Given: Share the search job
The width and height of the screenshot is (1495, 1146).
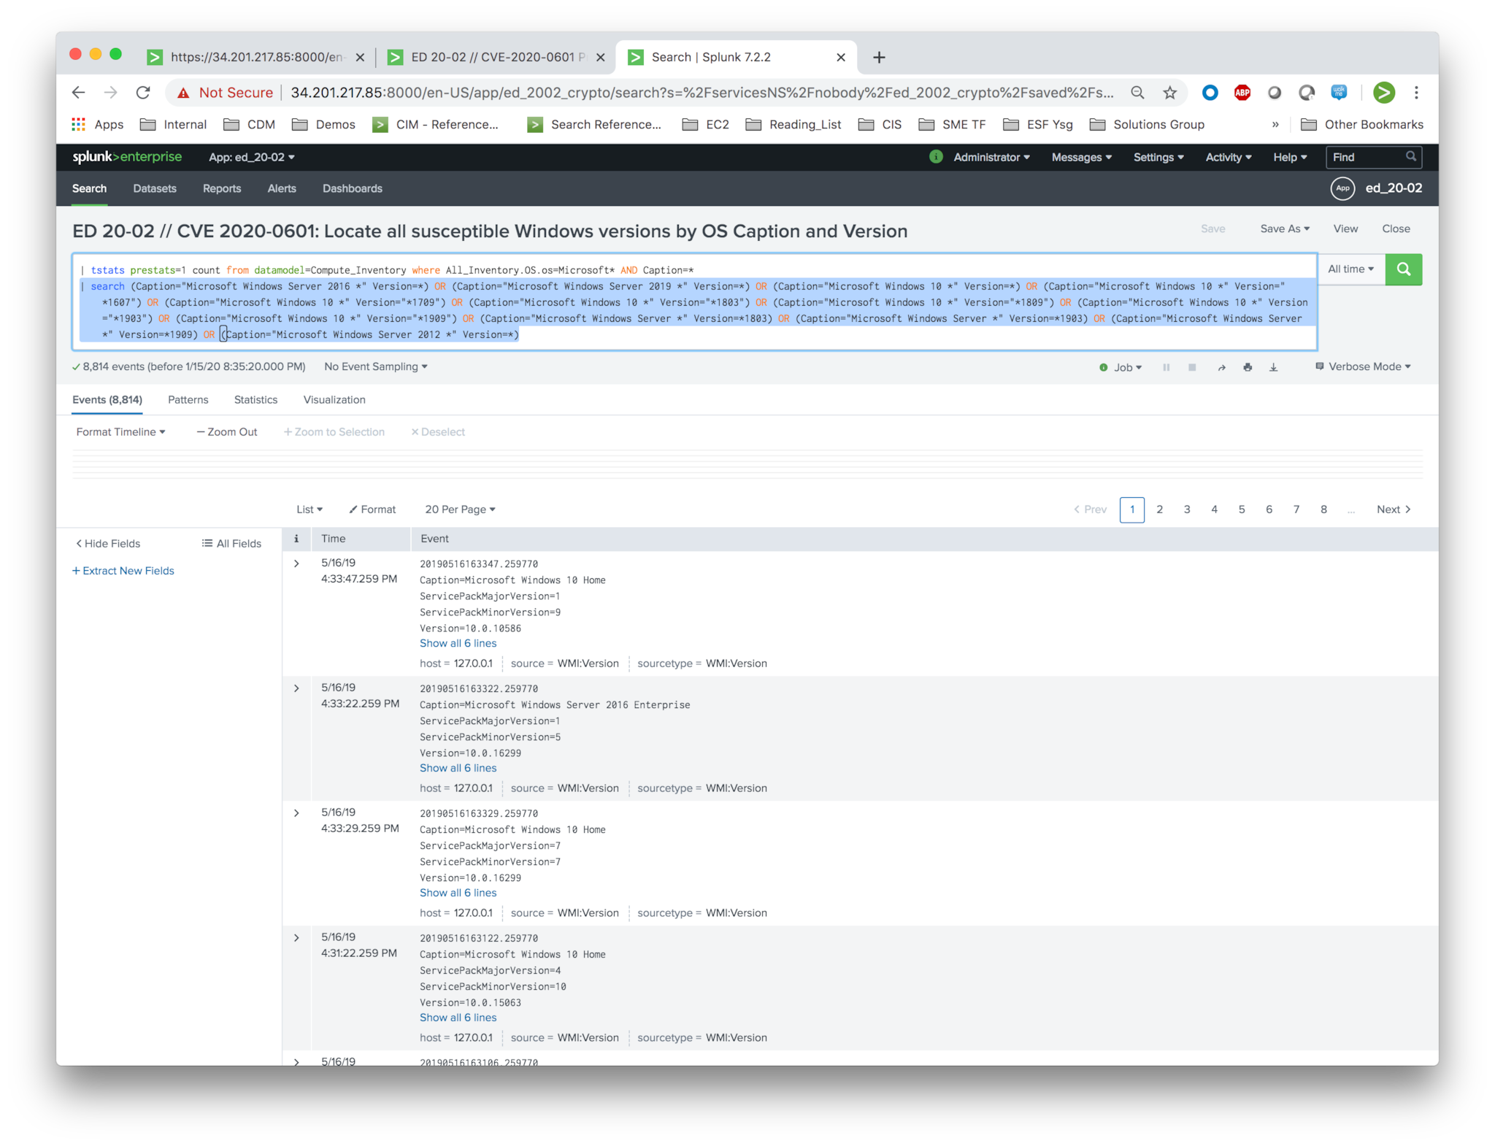Looking at the screenshot, I should (1221, 367).
